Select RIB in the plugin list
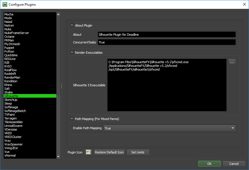This screenshot has height=170, width=249. pyautogui.click(x=30, y=63)
